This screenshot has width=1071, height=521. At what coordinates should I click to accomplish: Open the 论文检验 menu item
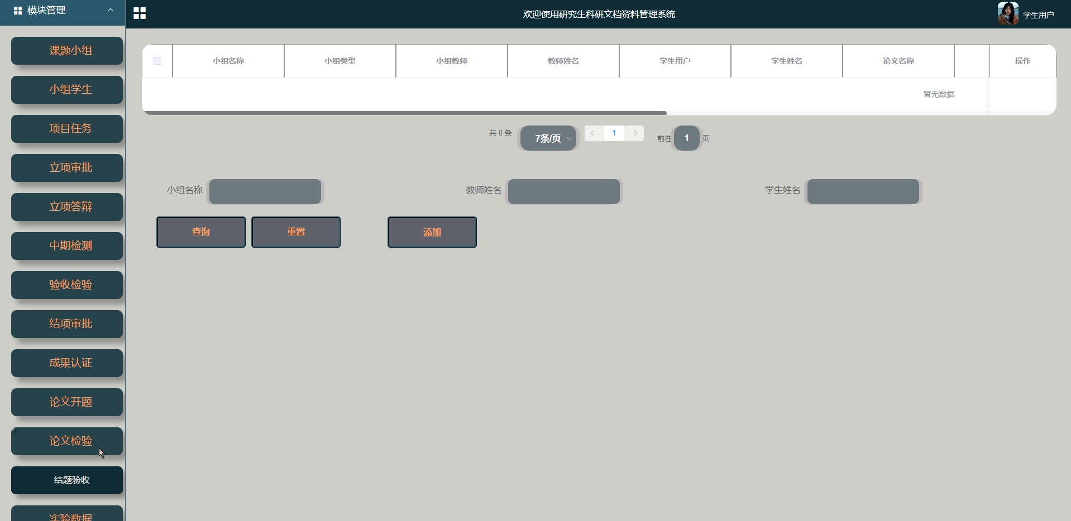(67, 441)
